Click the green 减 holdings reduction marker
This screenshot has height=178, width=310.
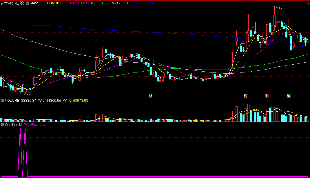pos(289,96)
